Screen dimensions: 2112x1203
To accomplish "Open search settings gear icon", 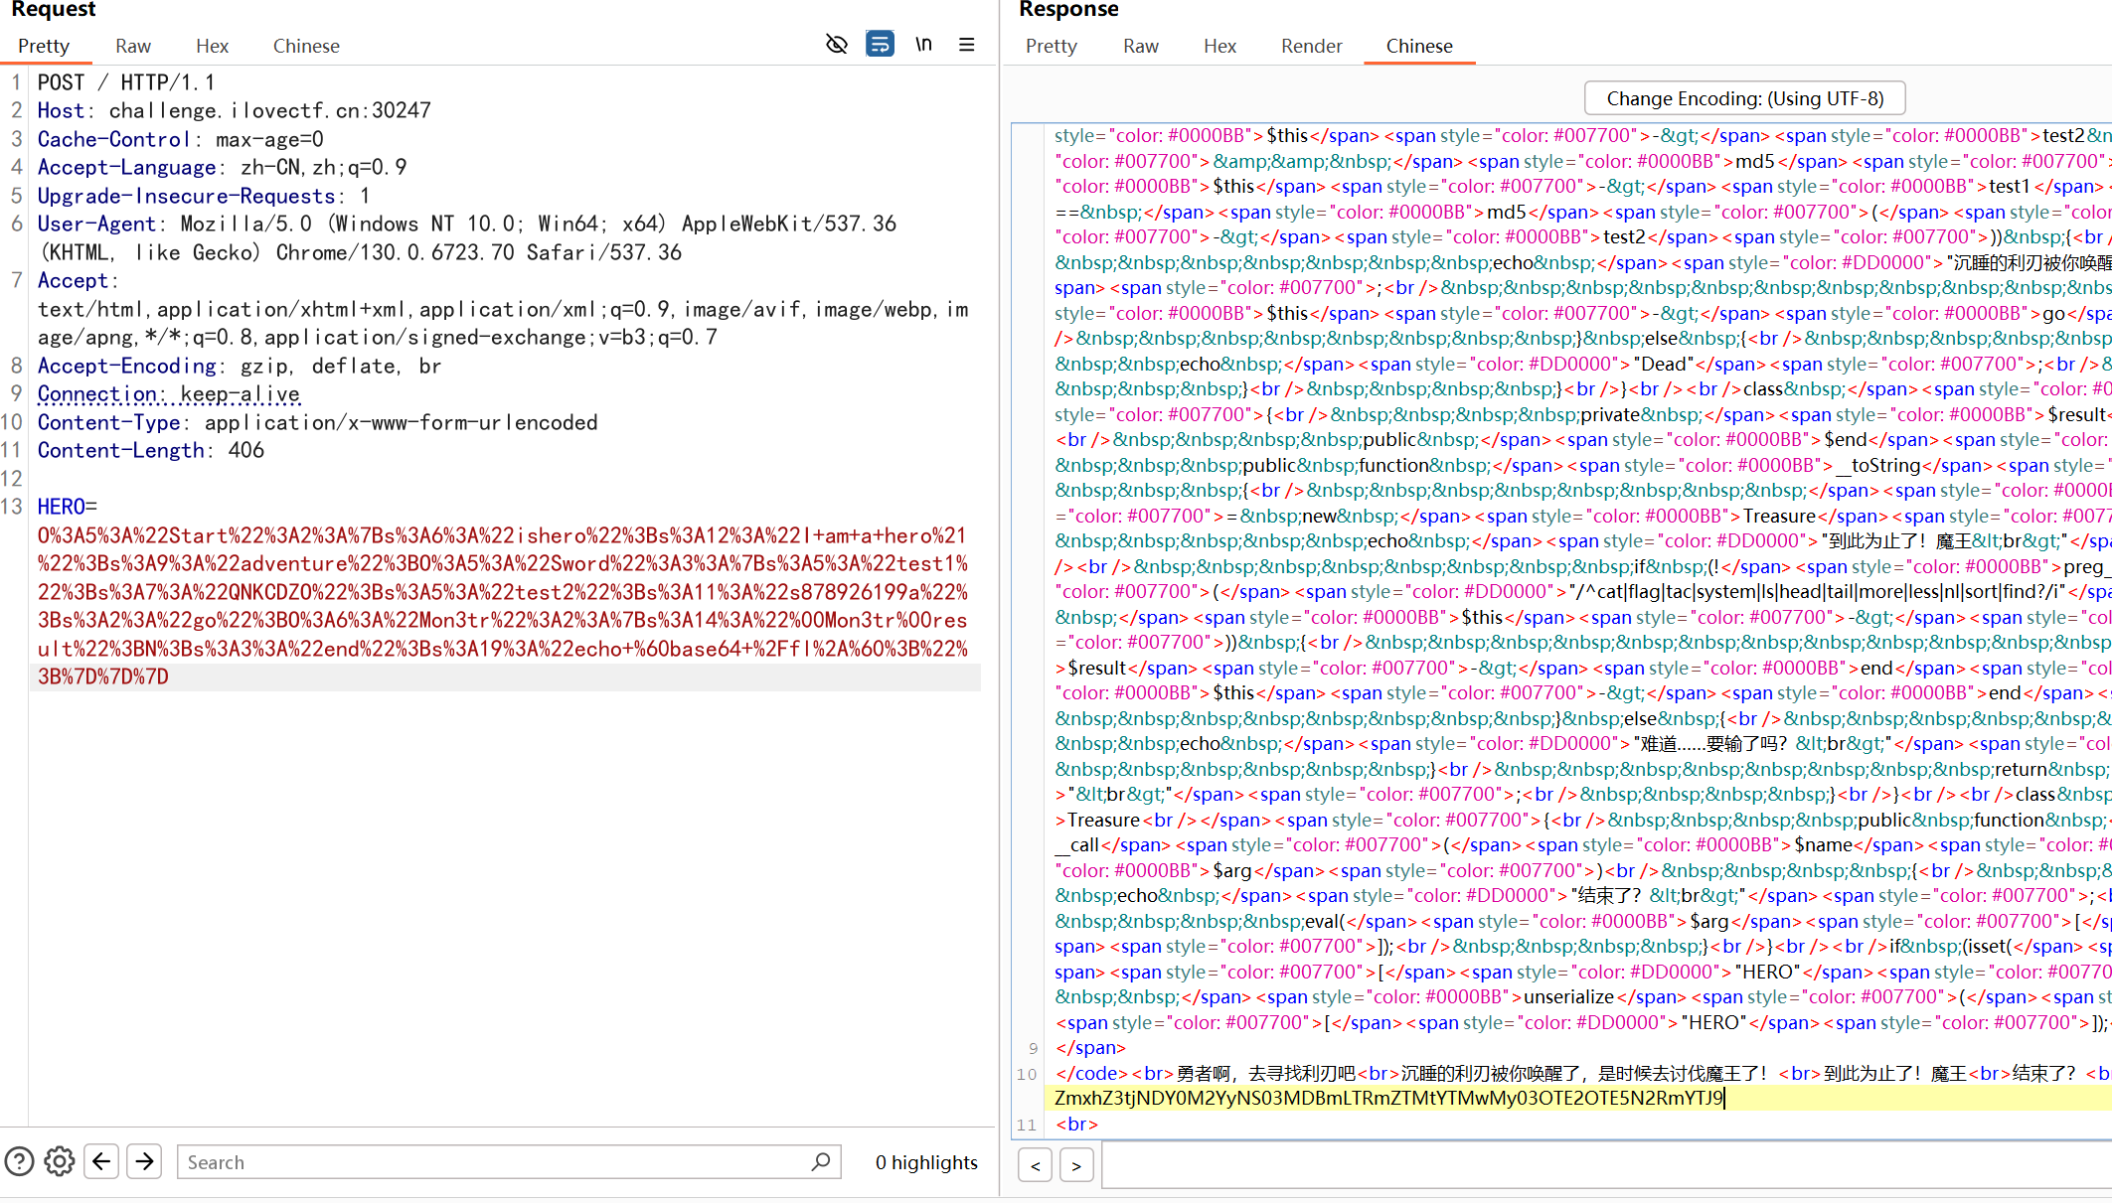I will coord(60,1161).
